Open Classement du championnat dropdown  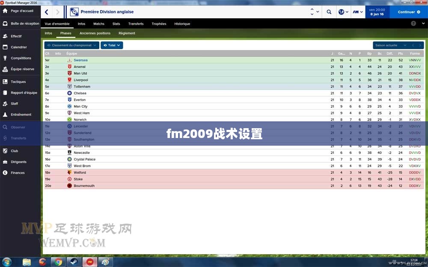coord(72,45)
